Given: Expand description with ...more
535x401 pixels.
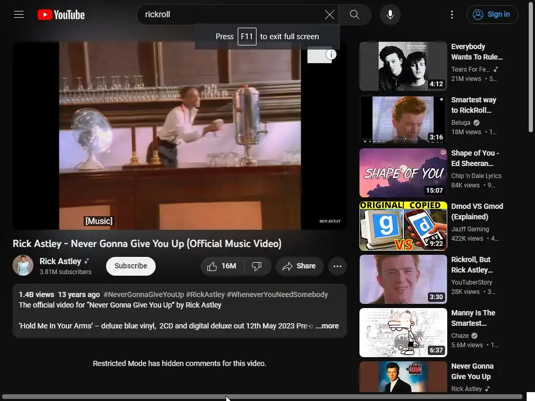Looking at the screenshot, I should 327,326.
